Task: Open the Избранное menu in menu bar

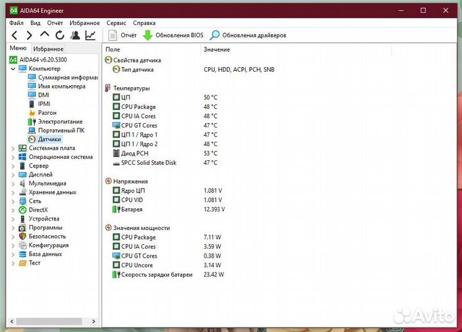Action: pyautogui.click(x=85, y=23)
